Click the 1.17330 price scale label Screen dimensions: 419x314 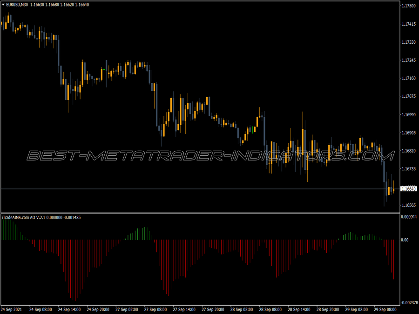[409, 42]
